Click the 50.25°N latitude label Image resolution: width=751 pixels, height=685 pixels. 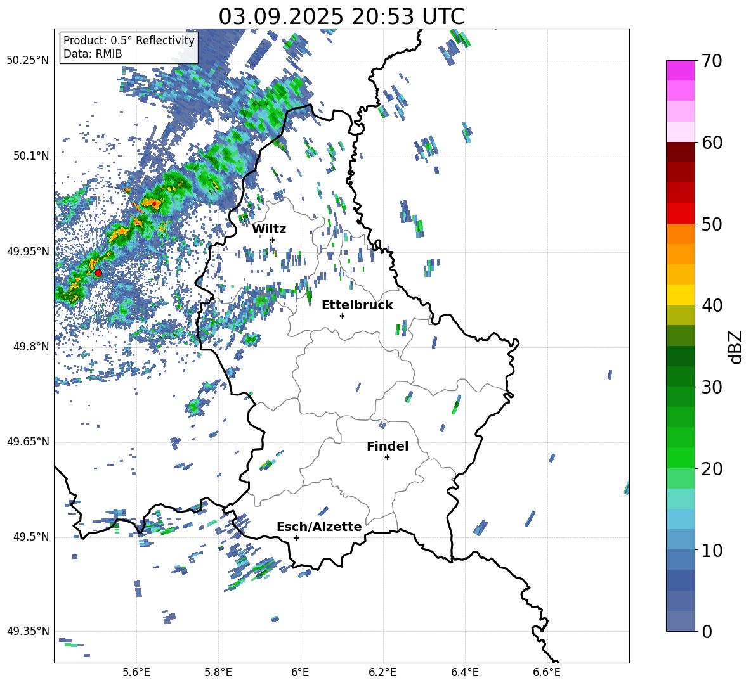(28, 61)
